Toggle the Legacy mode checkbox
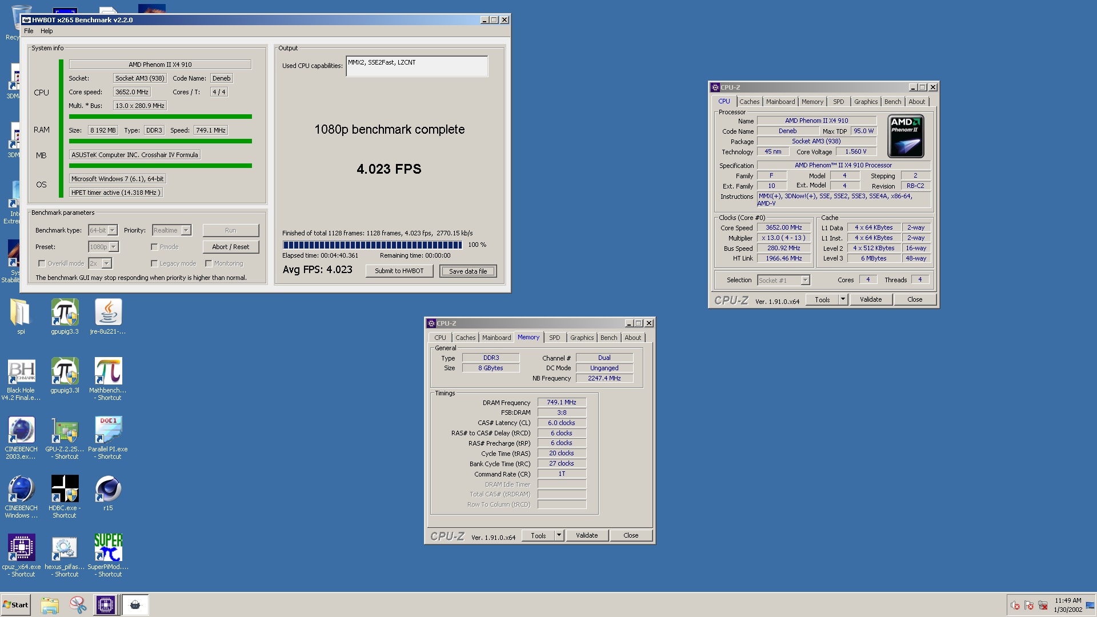Viewport: 1097px width, 617px height. (154, 263)
